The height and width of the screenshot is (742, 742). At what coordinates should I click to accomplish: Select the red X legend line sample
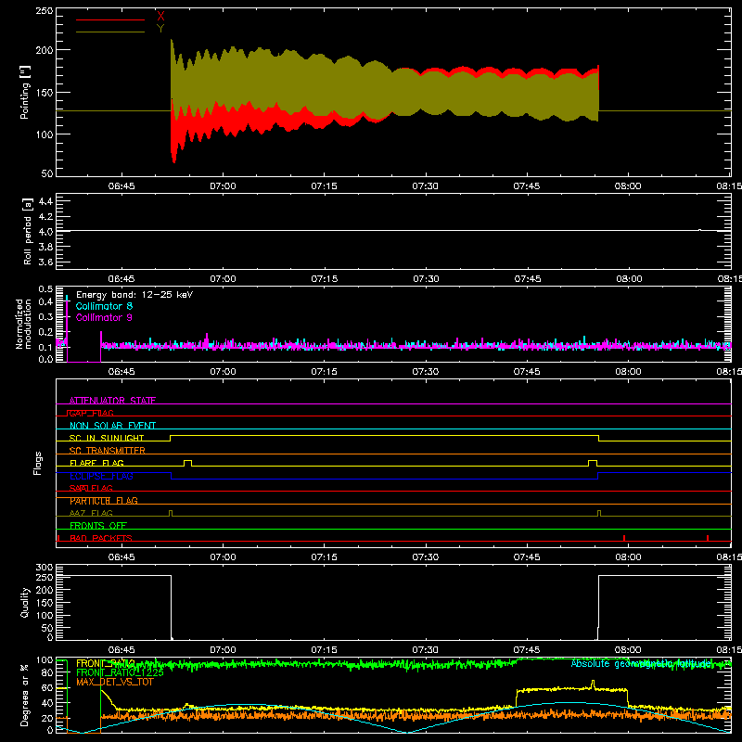[x=110, y=19]
